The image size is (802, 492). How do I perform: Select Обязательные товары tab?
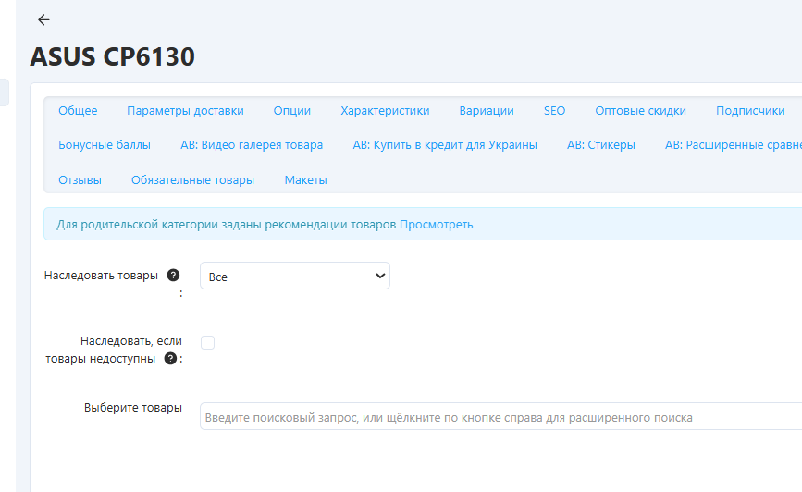coord(192,180)
